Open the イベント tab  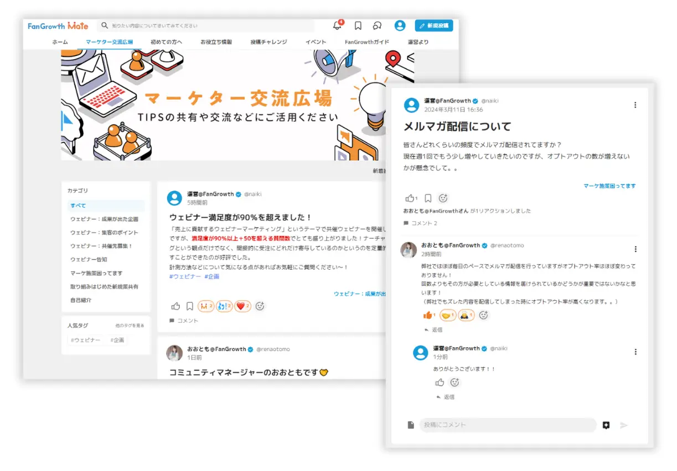click(316, 42)
